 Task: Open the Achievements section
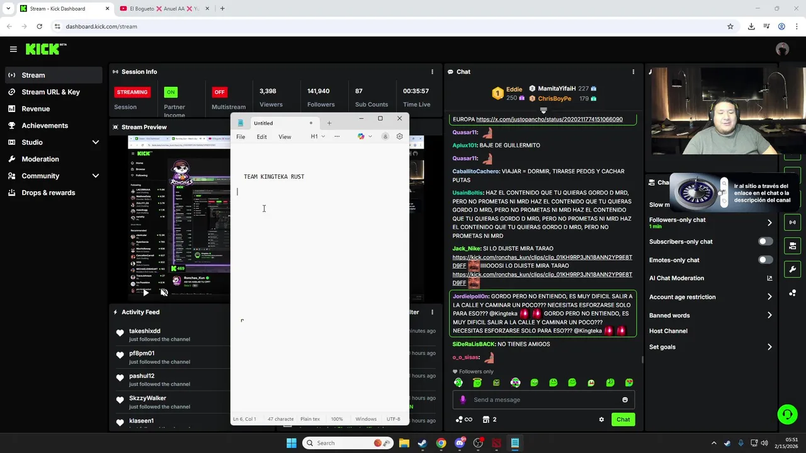pyautogui.click(x=45, y=125)
